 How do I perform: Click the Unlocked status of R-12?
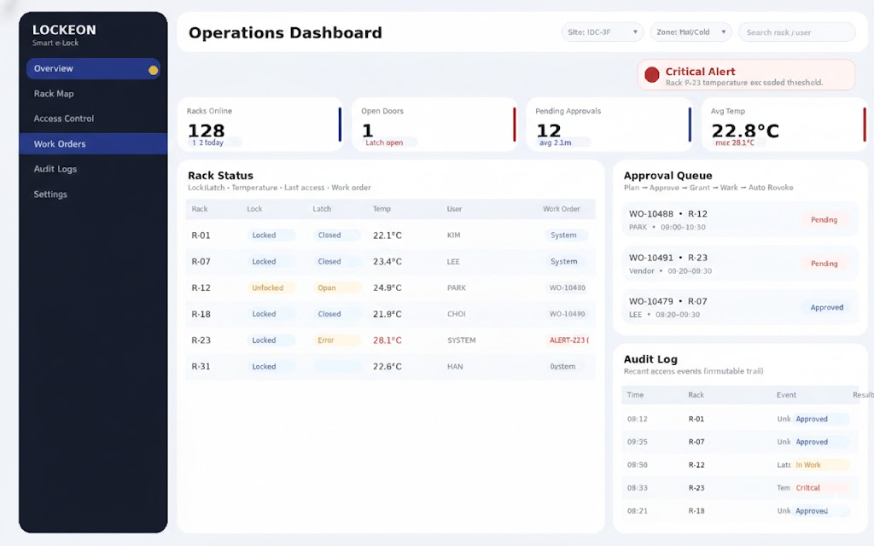click(x=268, y=288)
